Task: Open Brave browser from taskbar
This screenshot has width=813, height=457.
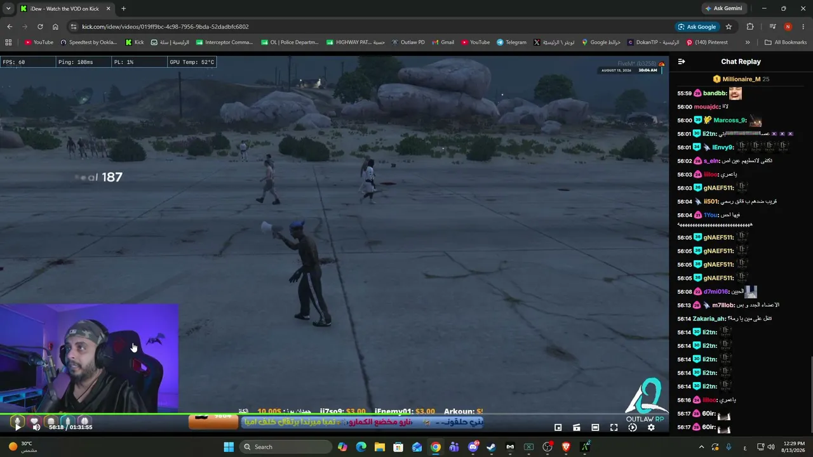Action: [566, 447]
